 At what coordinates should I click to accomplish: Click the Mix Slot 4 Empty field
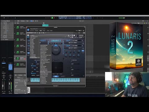[x=73, y=48]
